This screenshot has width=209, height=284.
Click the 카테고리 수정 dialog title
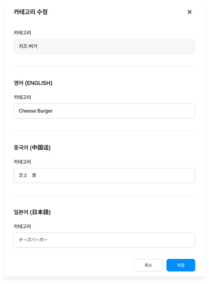(31, 12)
